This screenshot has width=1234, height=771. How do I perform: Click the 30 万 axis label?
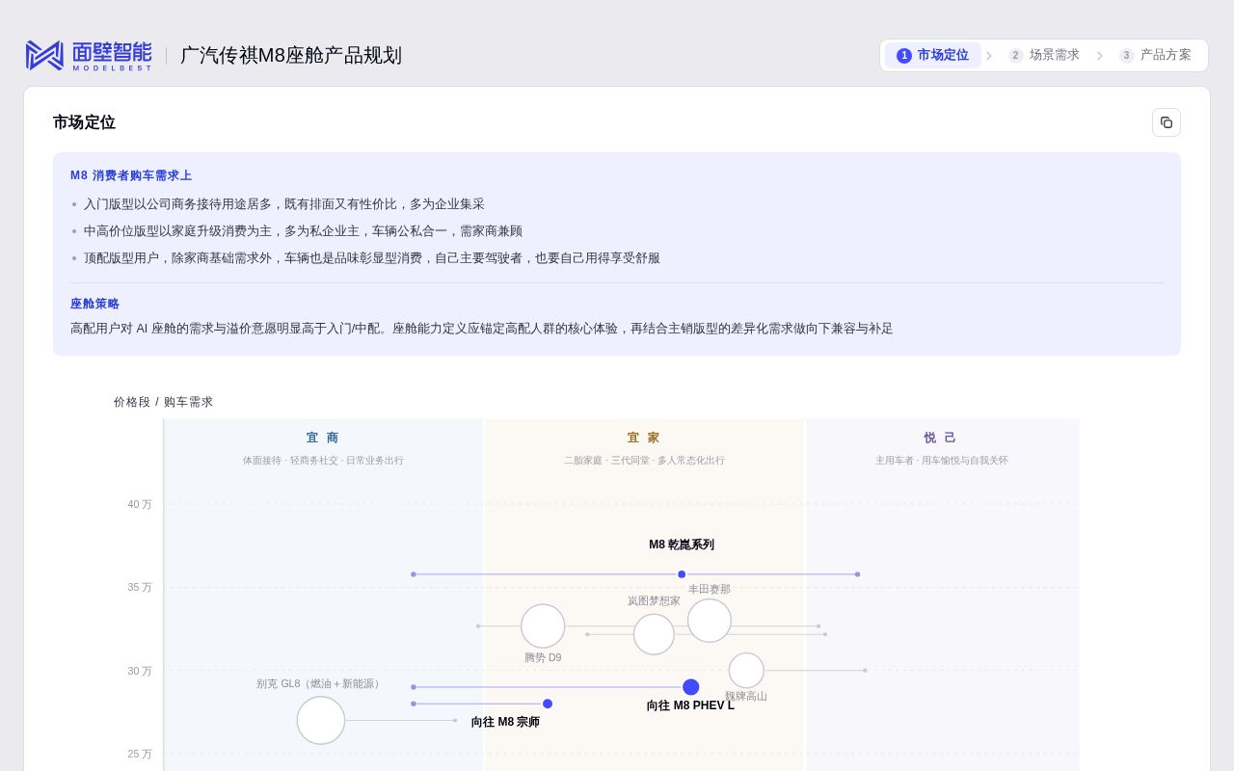[140, 671]
